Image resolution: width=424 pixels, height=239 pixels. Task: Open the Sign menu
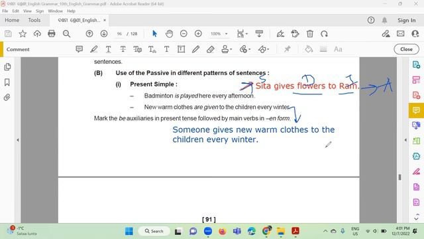coord(40,11)
